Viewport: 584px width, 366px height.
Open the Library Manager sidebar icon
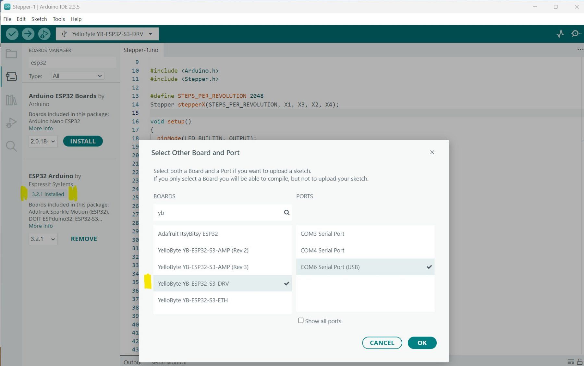pyautogui.click(x=11, y=100)
